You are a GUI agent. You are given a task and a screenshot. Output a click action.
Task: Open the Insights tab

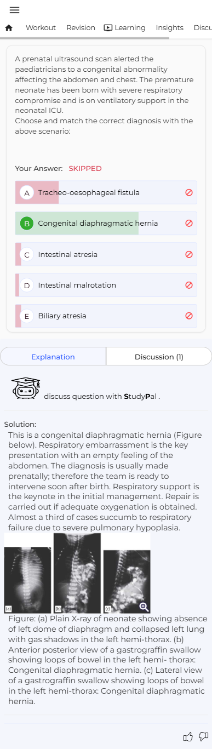[x=169, y=27]
